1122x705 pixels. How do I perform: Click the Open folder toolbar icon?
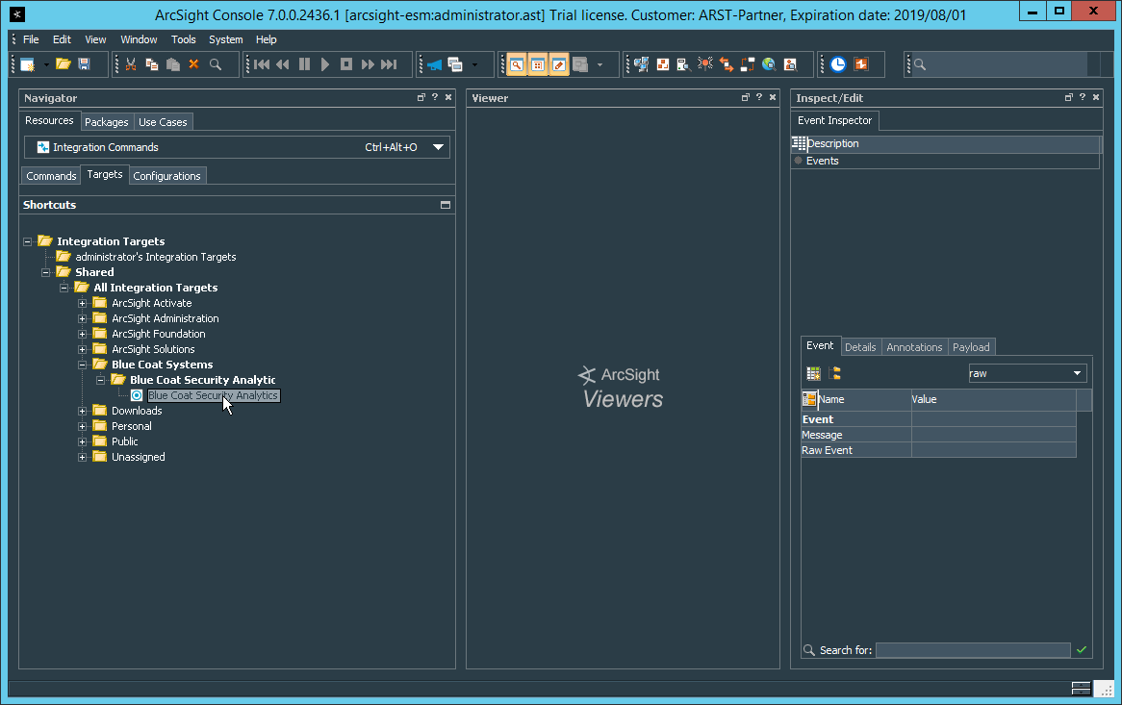coord(63,64)
